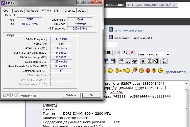Click info icon beside Поиск пользователей

pos(110,29)
